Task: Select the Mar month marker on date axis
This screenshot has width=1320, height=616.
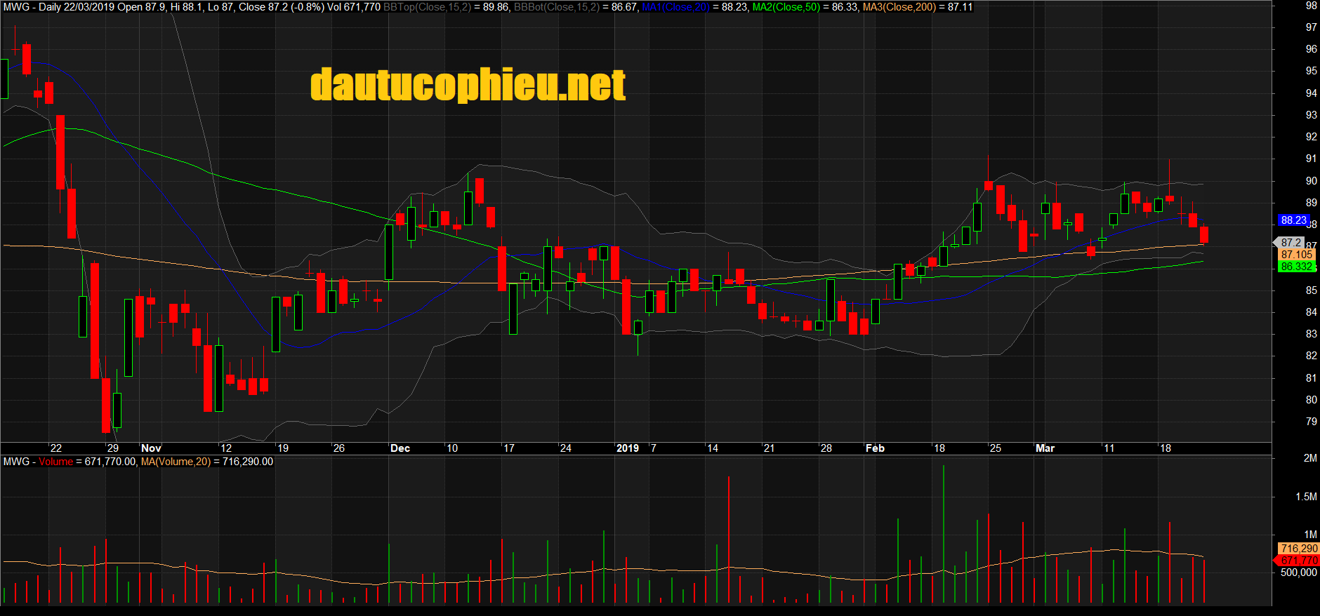Action: tap(1045, 448)
